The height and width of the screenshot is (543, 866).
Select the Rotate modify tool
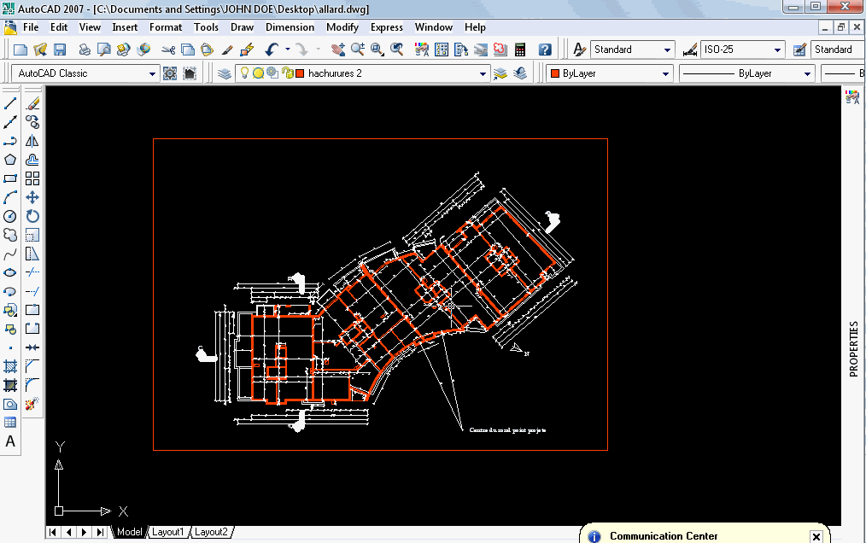[32, 216]
